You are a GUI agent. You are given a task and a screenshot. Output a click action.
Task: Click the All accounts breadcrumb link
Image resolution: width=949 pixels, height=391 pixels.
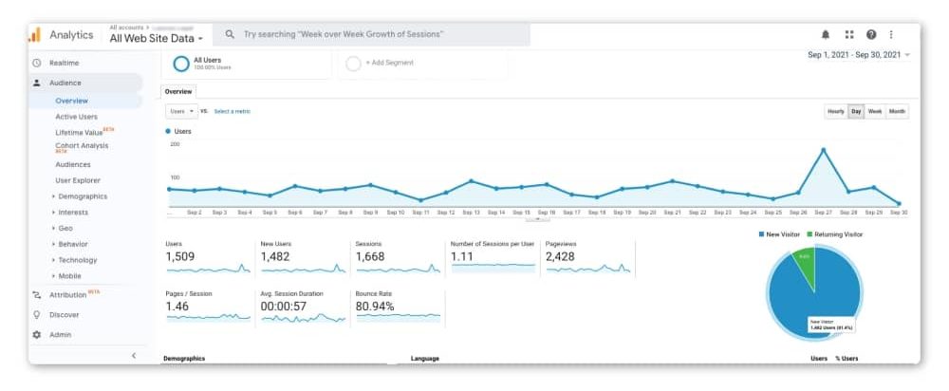coord(126,28)
